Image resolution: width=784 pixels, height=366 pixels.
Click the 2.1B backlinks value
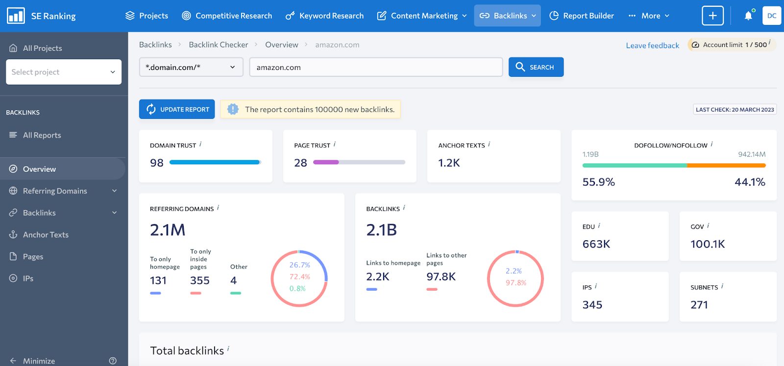[x=382, y=229]
